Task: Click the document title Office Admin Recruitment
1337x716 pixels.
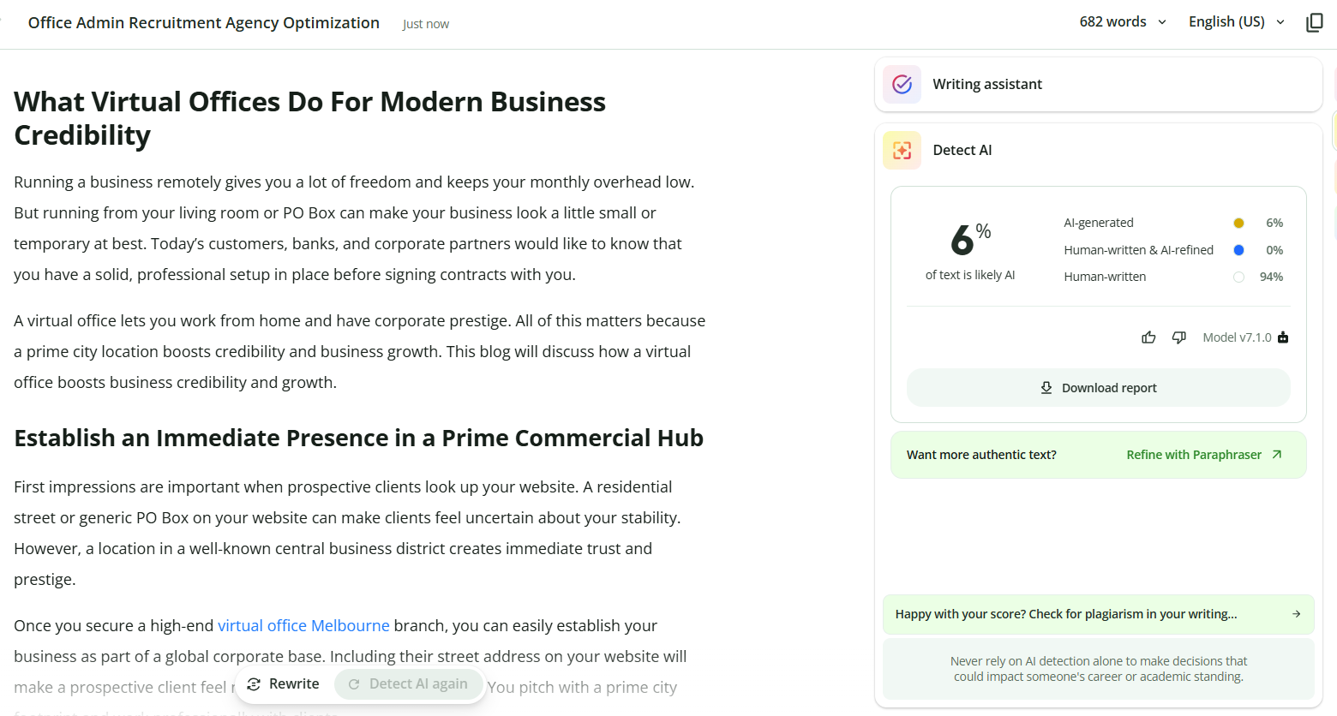Action: pos(204,23)
